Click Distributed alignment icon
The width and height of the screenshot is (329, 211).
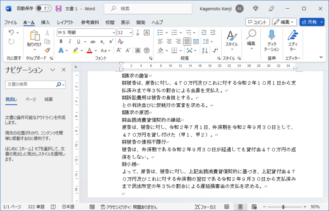click(x=196, y=42)
